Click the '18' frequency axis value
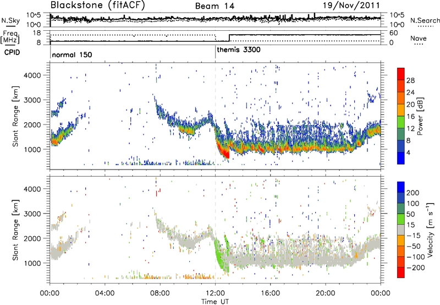 (36, 33)
